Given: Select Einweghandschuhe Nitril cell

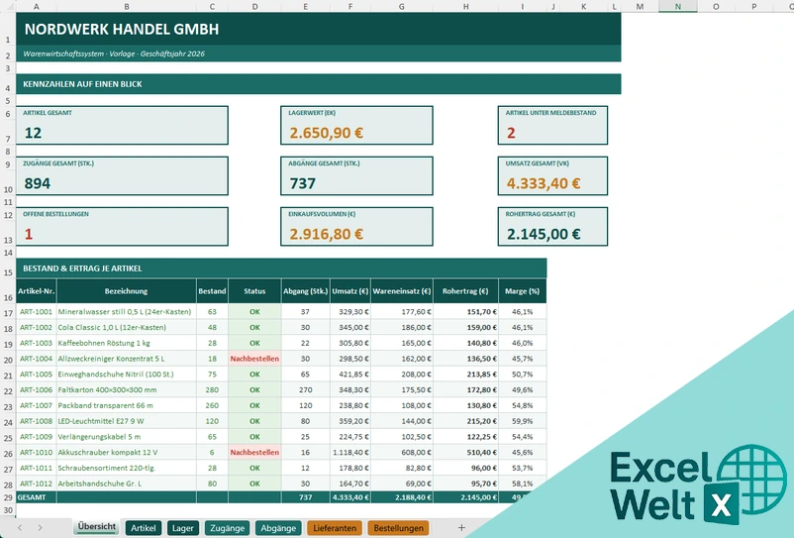Looking at the screenshot, I should tap(126, 375).
